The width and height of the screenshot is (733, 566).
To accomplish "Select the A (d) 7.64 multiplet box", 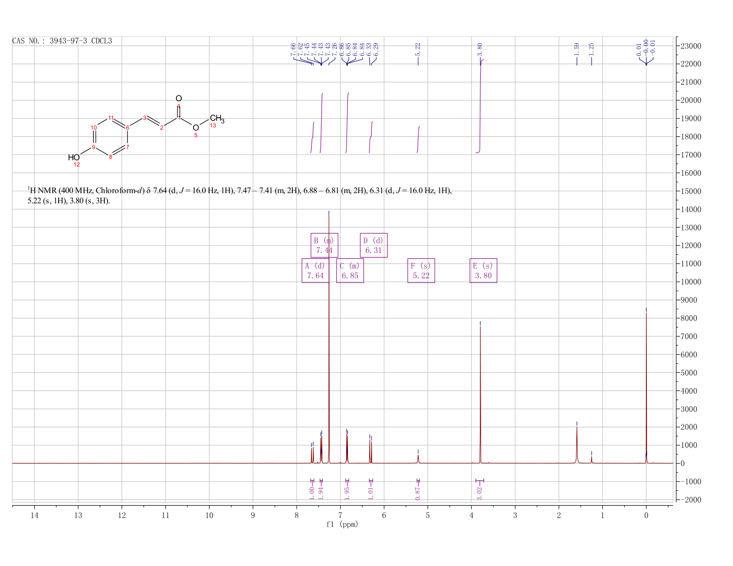I will (x=315, y=271).
